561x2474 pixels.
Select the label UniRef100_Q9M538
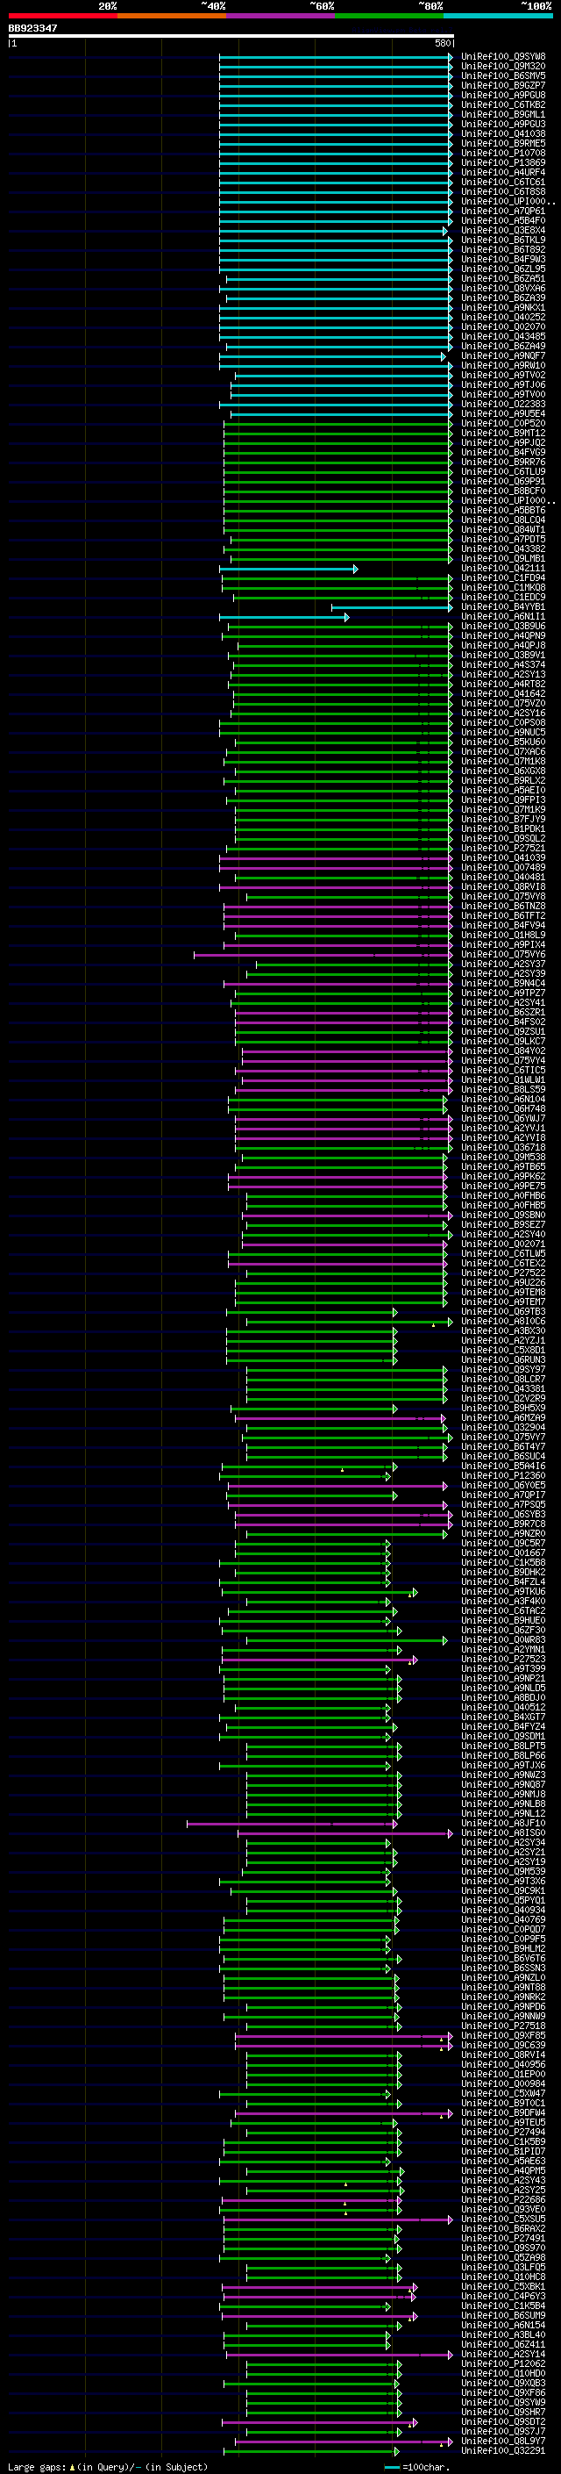click(503, 1158)
